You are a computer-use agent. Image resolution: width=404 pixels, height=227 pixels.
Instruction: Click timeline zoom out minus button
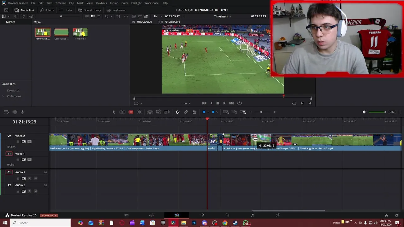click(x=251, y=112)
